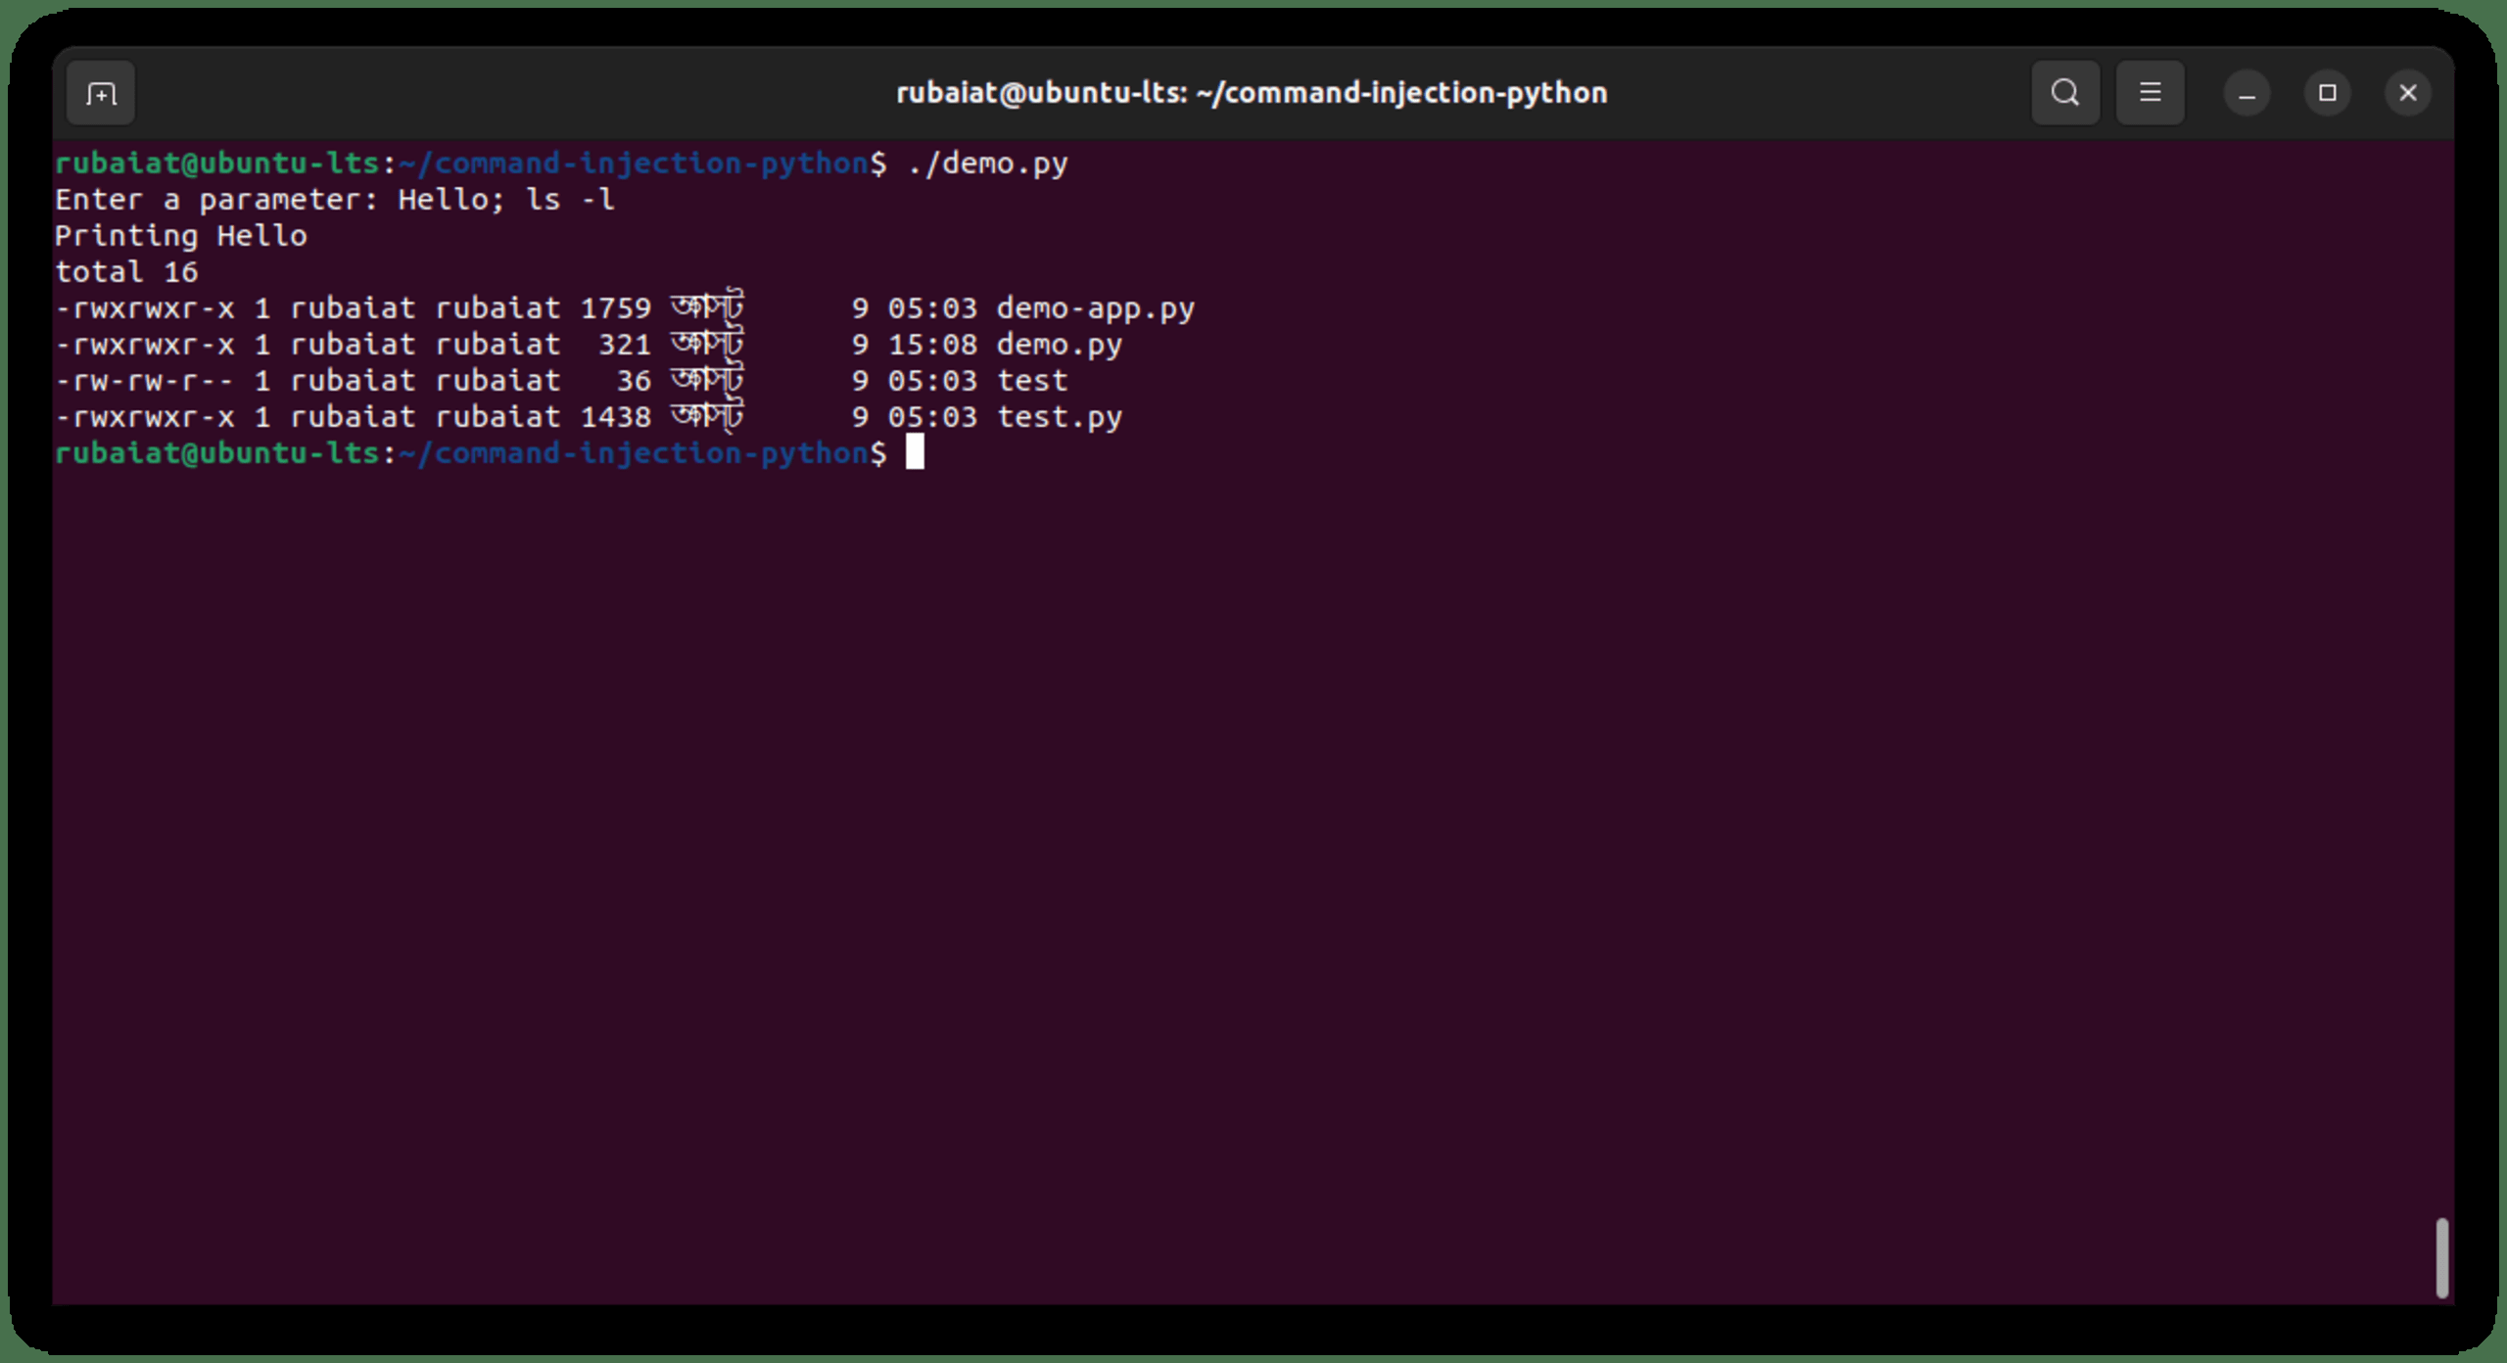This screenshot has height=1363, width=2507.
Task: Open the hamburger menu
Action: 2150,93
